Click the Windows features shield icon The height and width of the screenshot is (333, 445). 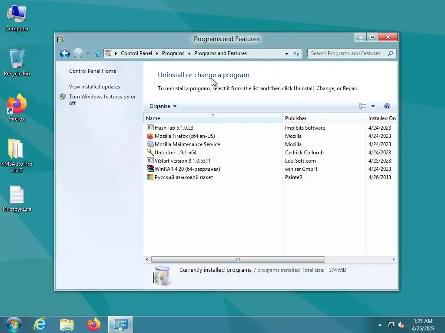pos(63,97)
